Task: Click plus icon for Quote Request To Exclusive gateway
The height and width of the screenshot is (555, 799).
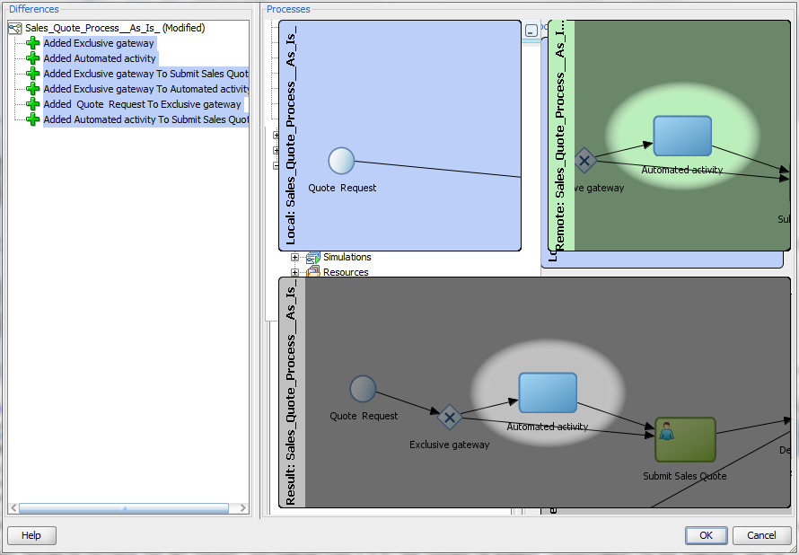Action: (x=33, y=104)
